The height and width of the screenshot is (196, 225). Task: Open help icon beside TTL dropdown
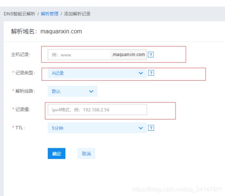pos(151,128)
